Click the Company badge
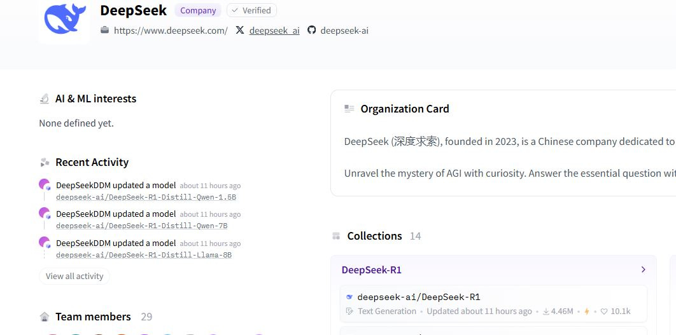 pos(198,10)
